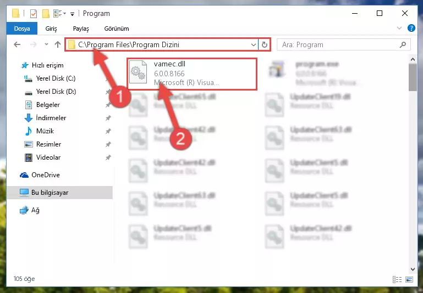This screenshot has width=423, height=293.
Task: Click the pin icon beside İndirmeler
Action: (x=108, y=118)
